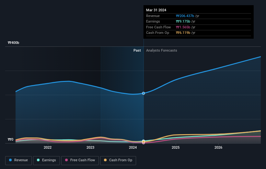Click the ₩400b y-axis label
266x169 pixels.
pyautogui.click(x=13, y=43)
